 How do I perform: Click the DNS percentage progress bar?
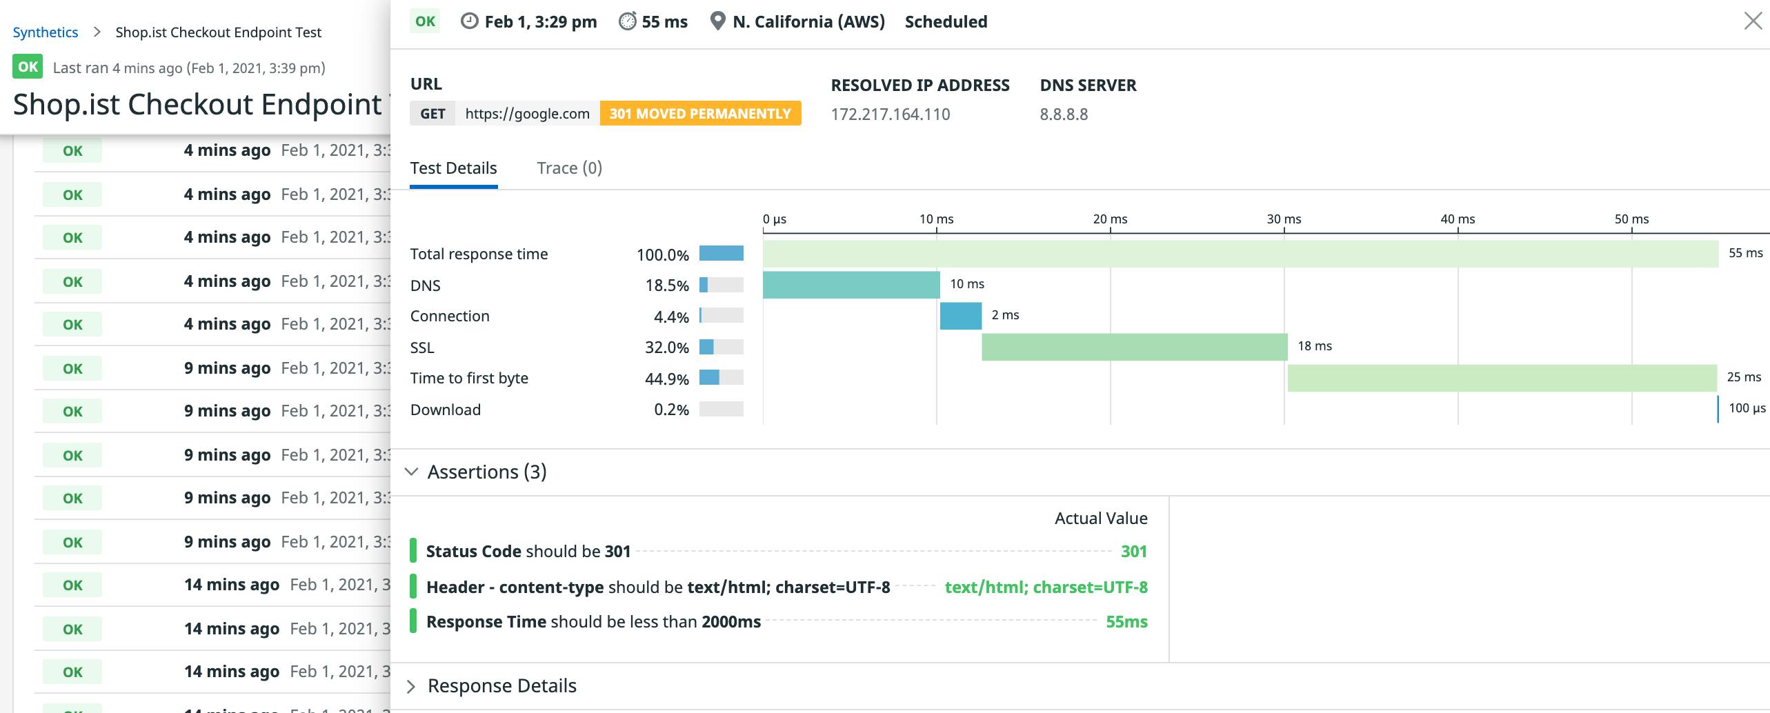[x=720, y=285]
